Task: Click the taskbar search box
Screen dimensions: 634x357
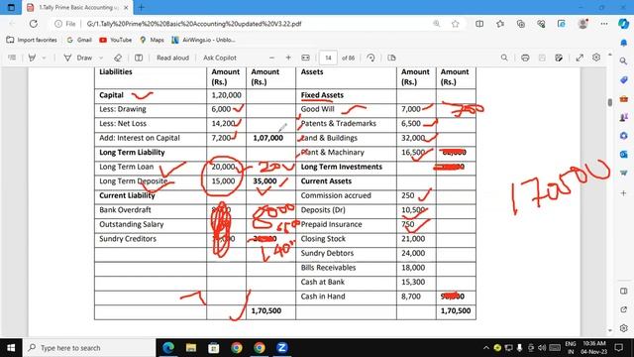Action: coord(89,348)
